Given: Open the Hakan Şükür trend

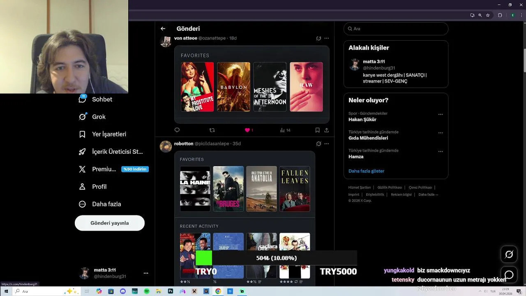Looking at the screenshot, I should tap(362, 120).
